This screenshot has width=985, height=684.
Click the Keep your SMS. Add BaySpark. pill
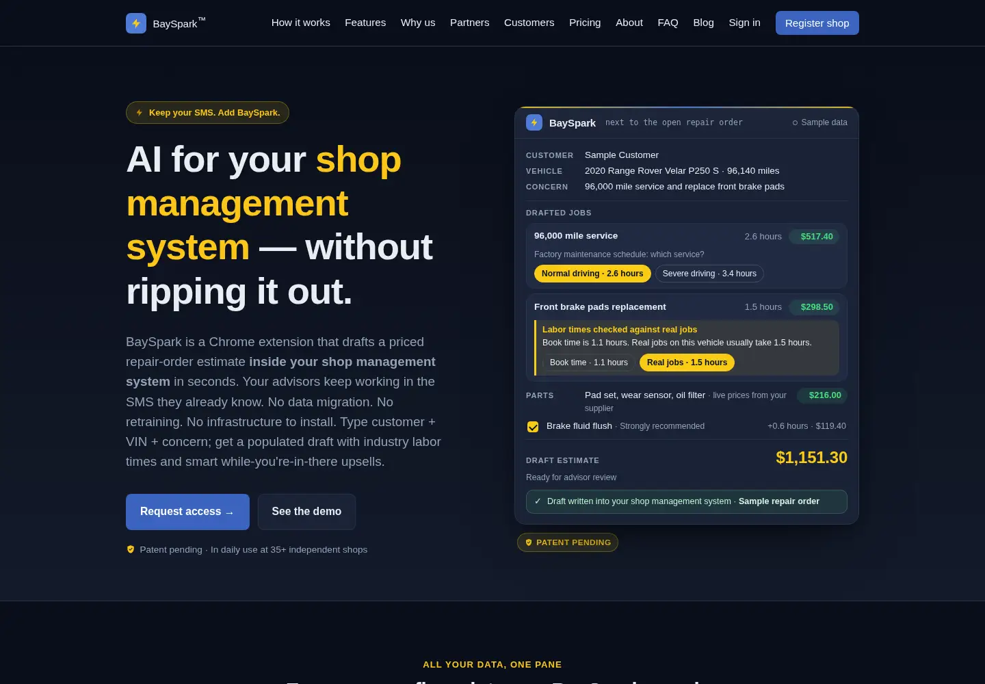[207, 113]
